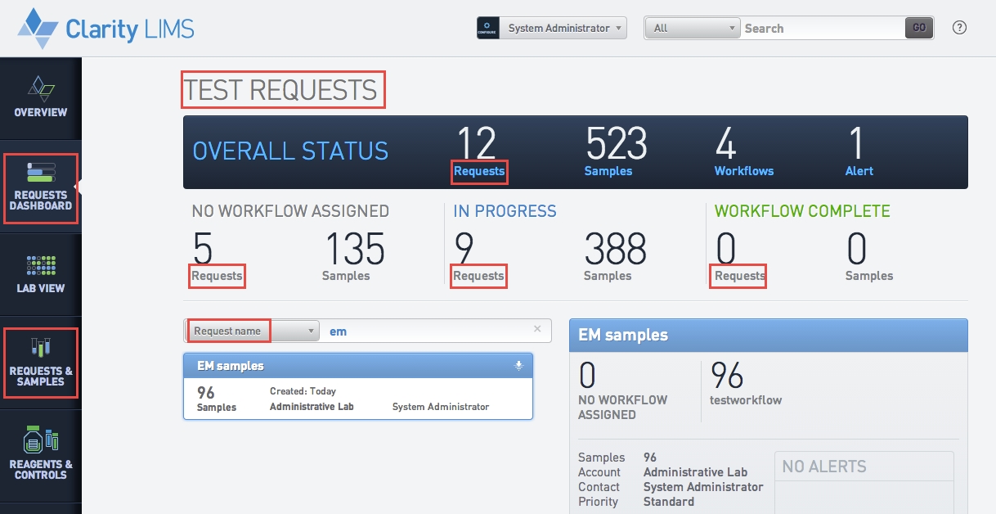
Task: Click the Configure icon beside System Administrator
Action: (x=488, y=28)
